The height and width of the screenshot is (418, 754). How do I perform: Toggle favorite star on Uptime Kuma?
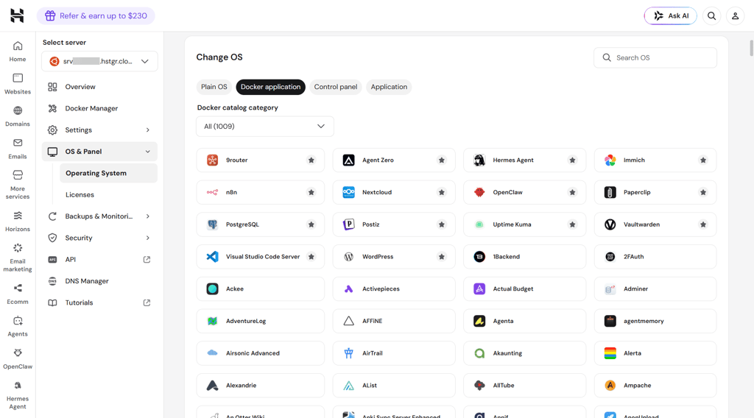(572, 224)
